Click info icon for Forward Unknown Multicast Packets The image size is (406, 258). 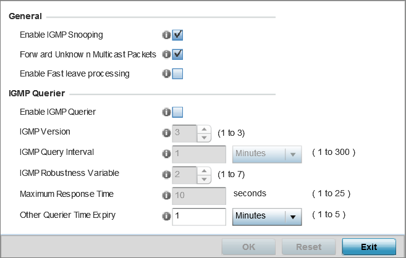point(166,54)
